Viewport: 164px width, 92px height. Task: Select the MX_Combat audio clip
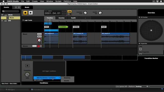pos(80,38)
